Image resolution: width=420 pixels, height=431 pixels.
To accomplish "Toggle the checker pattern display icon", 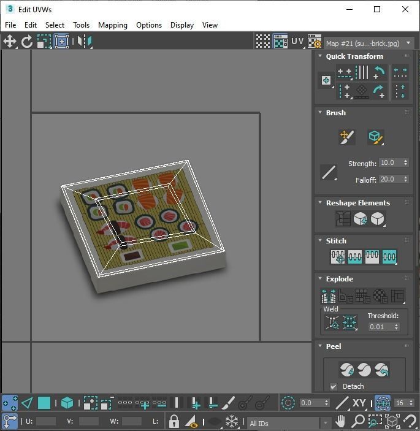I will tap(263, 41).
